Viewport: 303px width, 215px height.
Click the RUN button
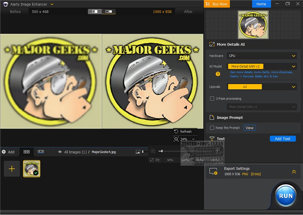click(286, 196)
